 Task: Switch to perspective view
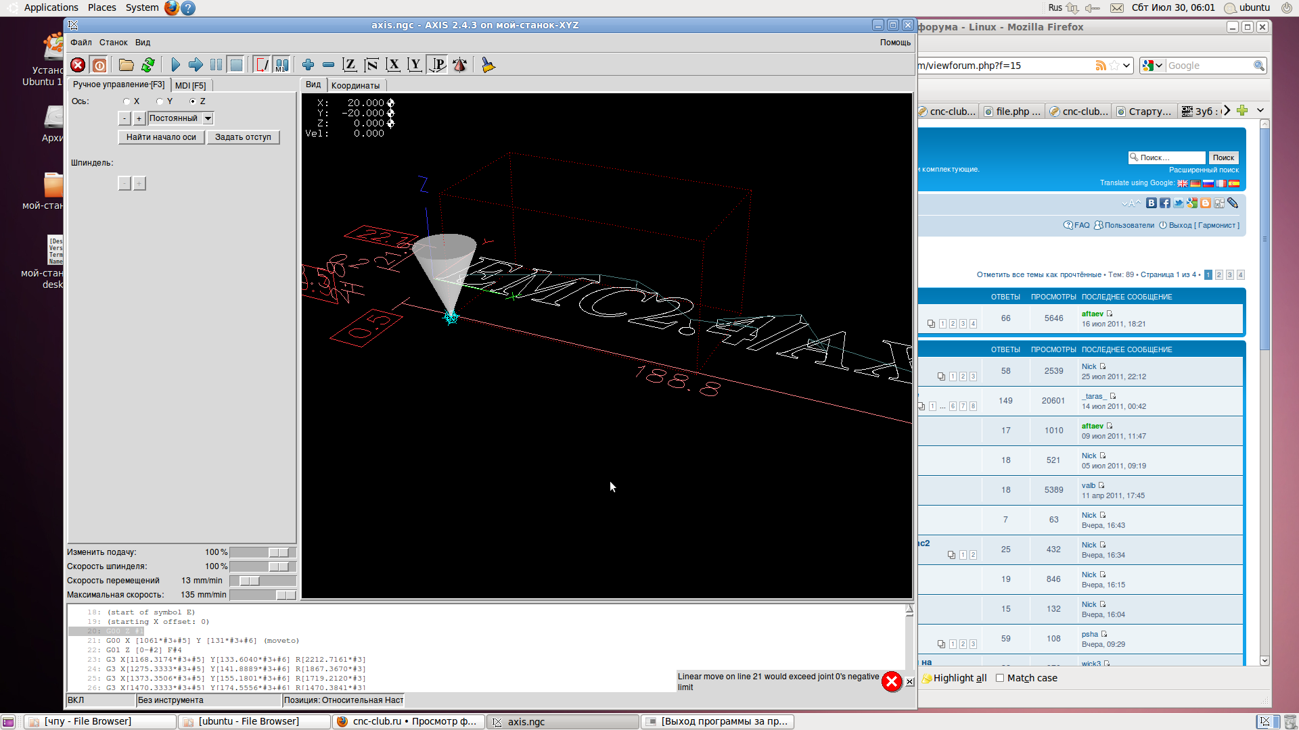tap(438, 65)
